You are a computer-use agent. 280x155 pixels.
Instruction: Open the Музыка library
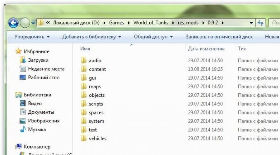click(37, 129)
